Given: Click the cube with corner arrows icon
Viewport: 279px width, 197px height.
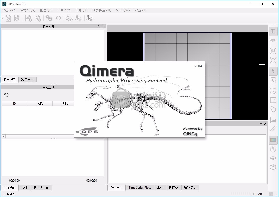Looking at the screenshot, I should [273, 60].
